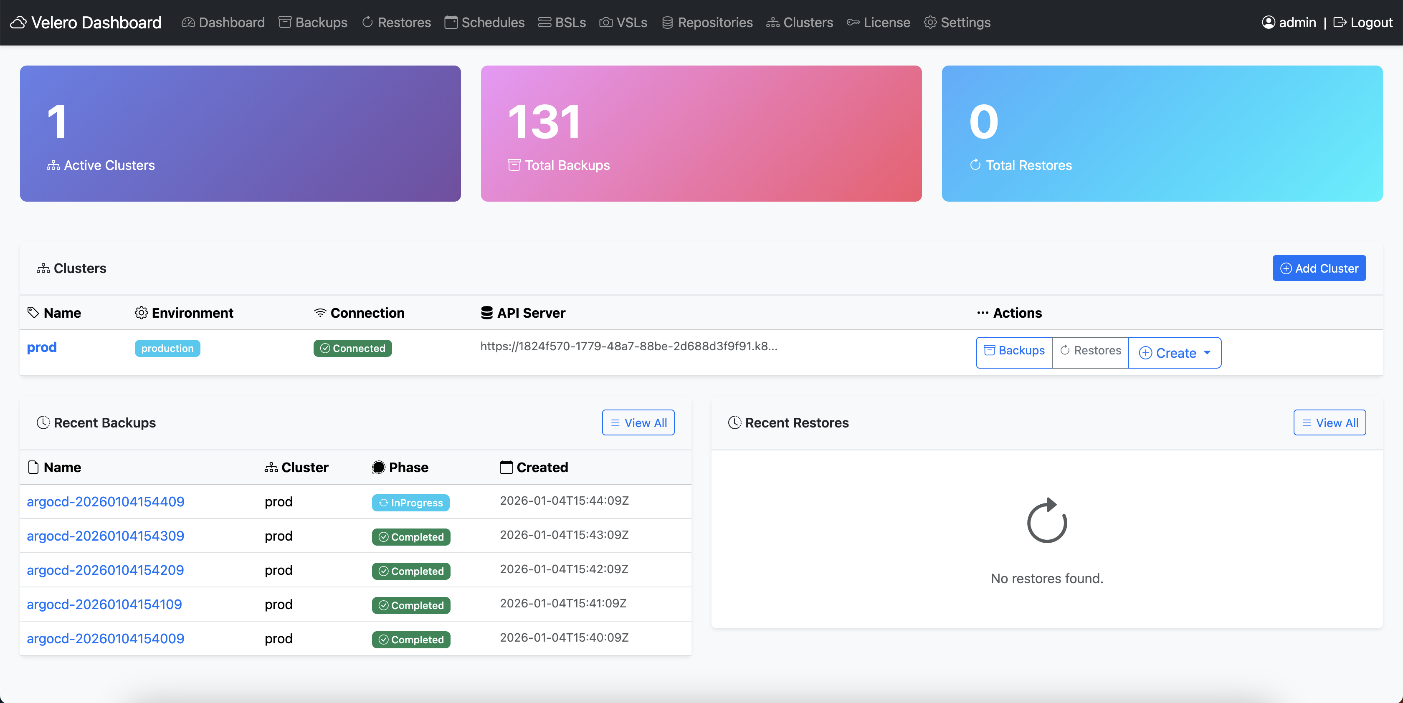Switch to the Backups page
This screenshot has width=1403, height=703.
click(x=313, y=22)
